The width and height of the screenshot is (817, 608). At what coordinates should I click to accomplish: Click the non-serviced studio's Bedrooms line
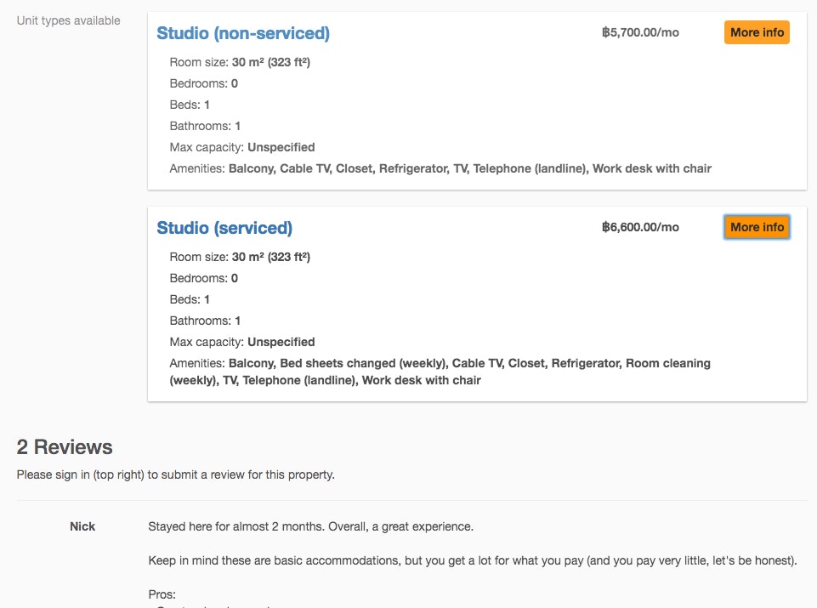tap(203, 83)
